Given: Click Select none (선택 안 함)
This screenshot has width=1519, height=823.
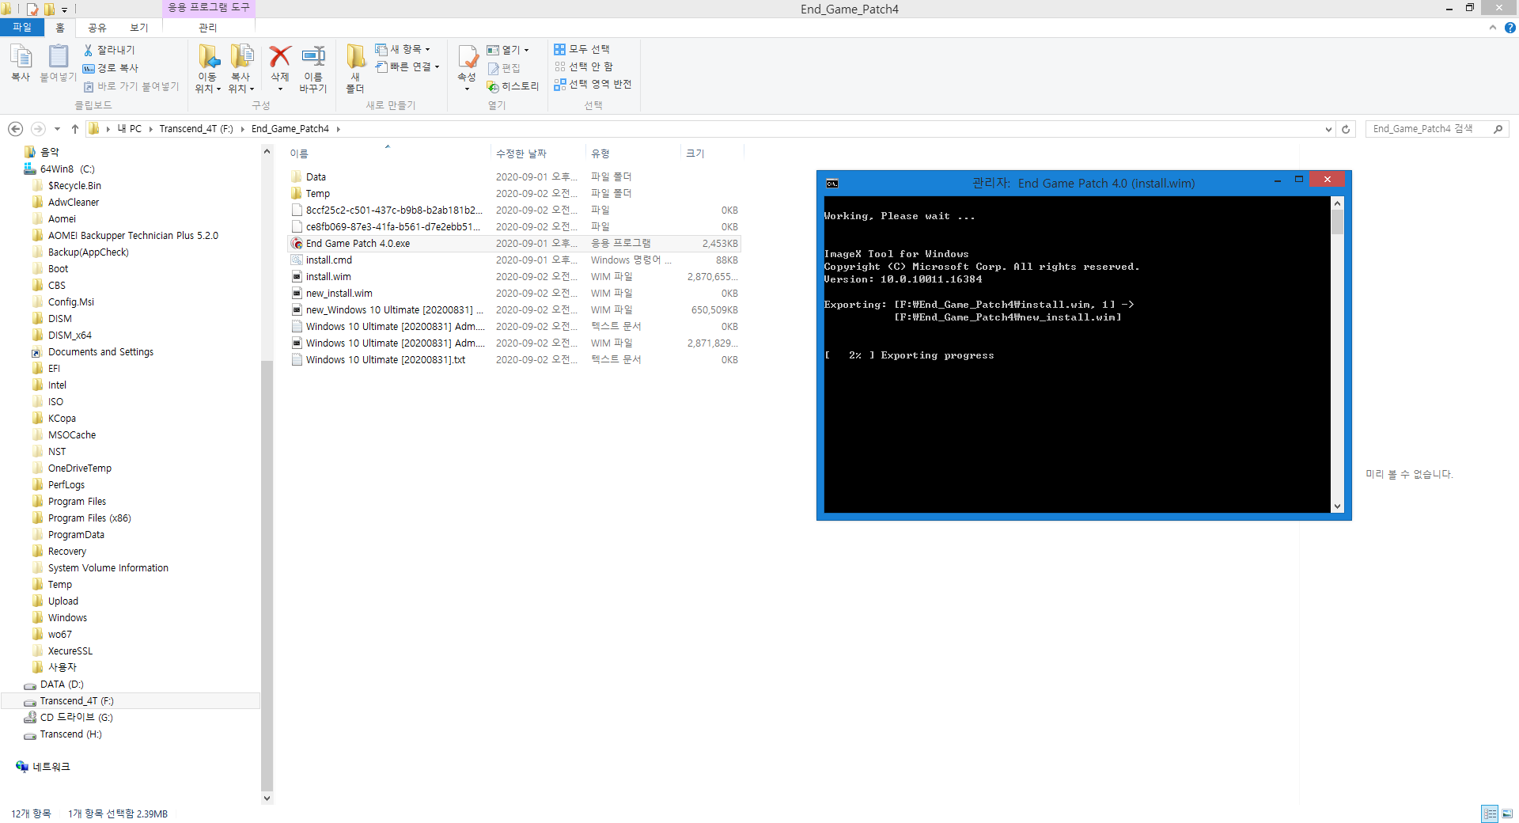Looking at the screenshot, I should [584, 66].
